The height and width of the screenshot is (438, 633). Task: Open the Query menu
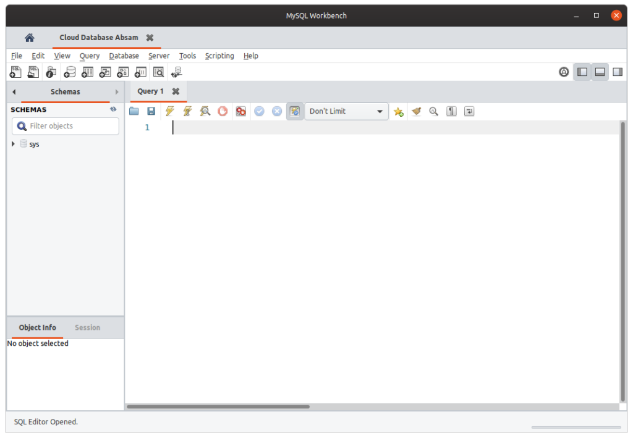pos(89,56)
